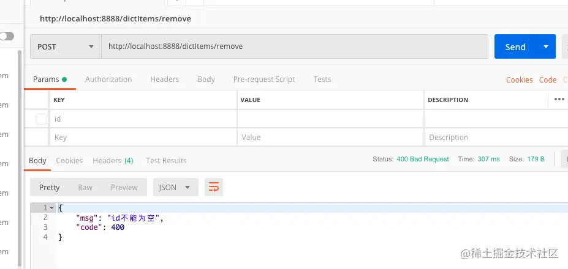Toggle the sidebar switch at left
This screenshot has height=269, width=568.
click(x=7, y=36)
